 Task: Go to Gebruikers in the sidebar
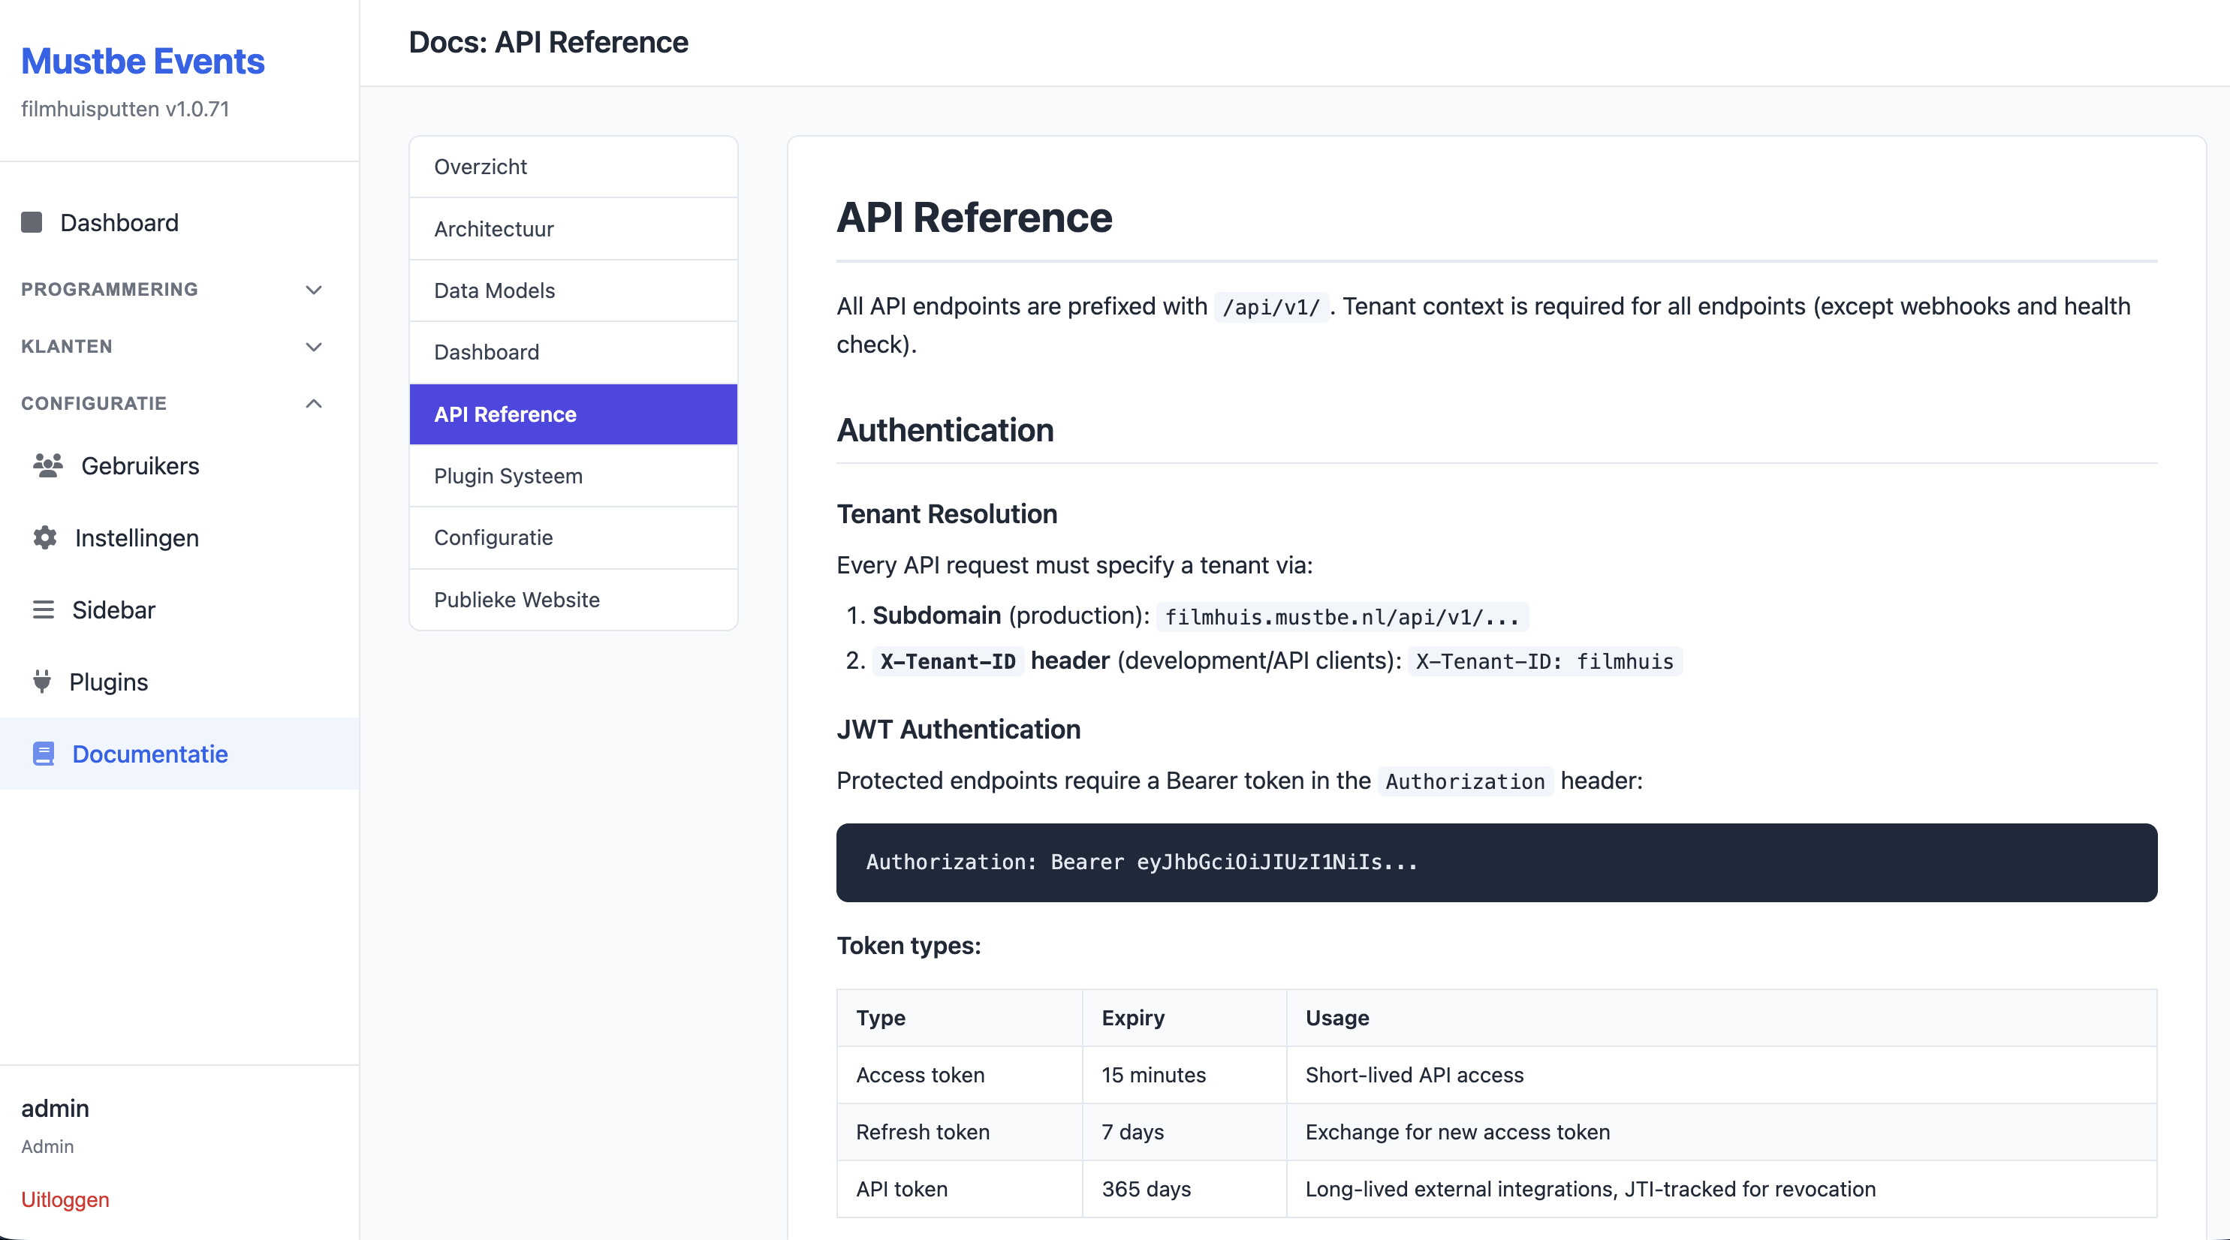(179, 465)
